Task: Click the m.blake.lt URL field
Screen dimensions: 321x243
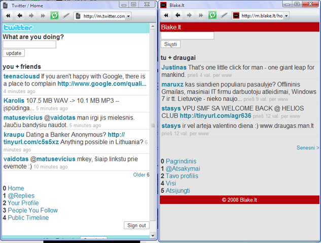Action: coord(262,16)
